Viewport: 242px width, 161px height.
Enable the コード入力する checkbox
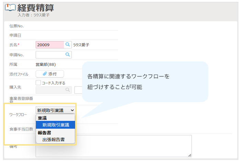[x=38, y=83]
